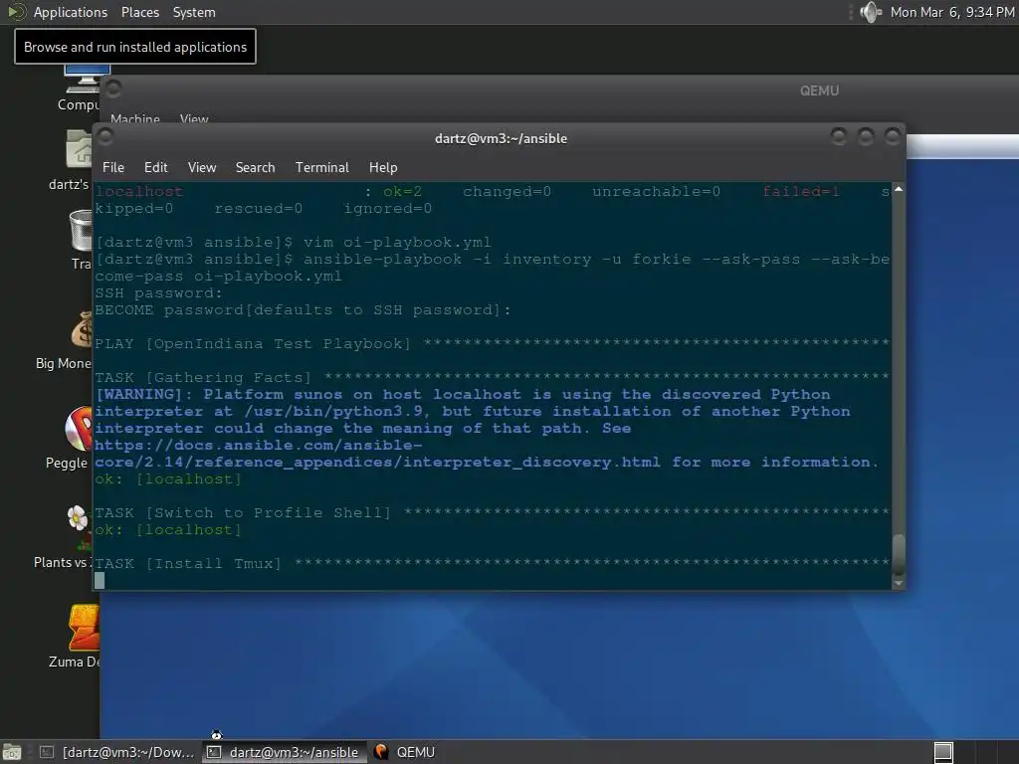
Task: Open the Machine menu in QEMU window
Action: pyautogui.click(x=135, y=119)
